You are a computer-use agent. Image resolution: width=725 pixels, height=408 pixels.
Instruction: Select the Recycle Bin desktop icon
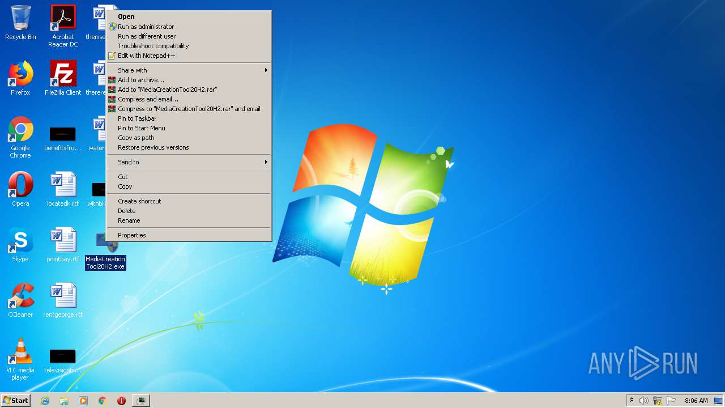(x=20, y=23)
